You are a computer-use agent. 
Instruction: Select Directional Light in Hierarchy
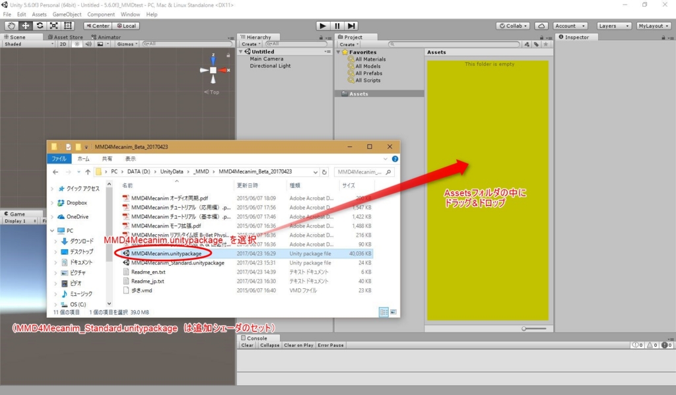pyautogui.click(x=270, y=66)
